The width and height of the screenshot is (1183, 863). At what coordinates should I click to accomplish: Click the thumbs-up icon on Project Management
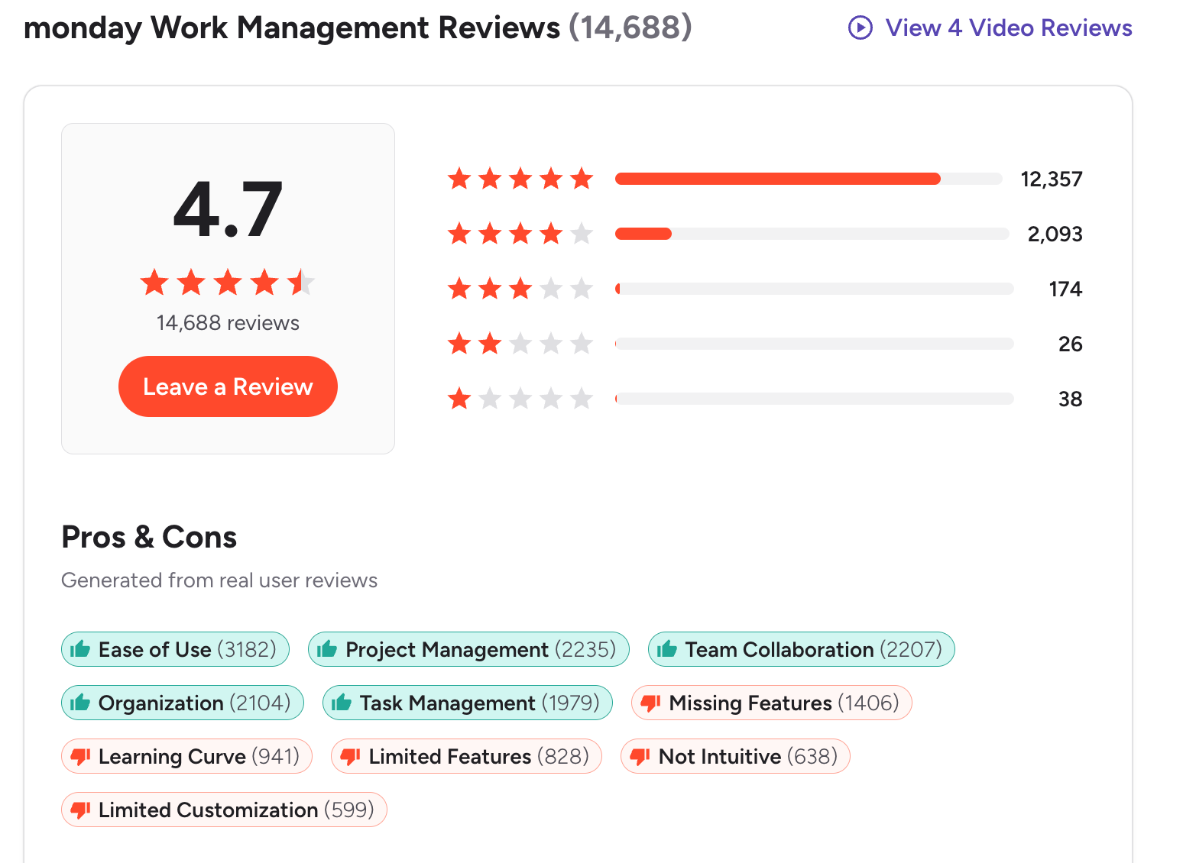(327, 648)
